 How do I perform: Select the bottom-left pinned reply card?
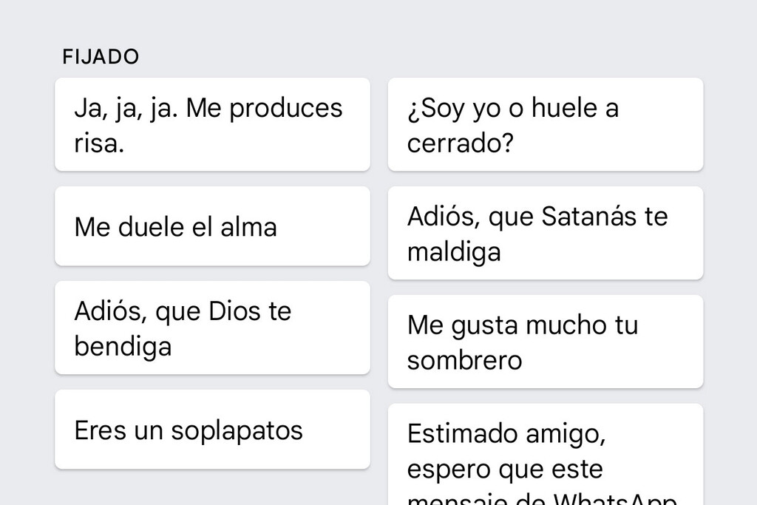point(211,429)
